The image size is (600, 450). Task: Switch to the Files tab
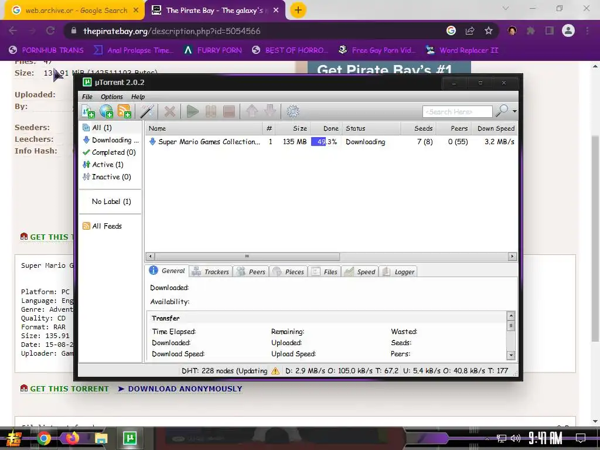click(325, 272)
